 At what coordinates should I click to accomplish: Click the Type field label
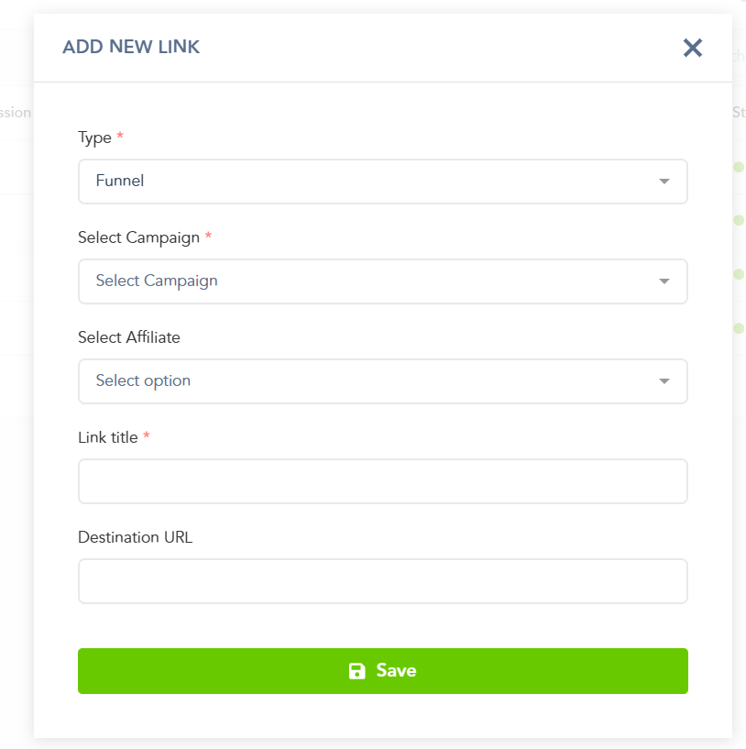pyautogui.click(x=95, y=138)
